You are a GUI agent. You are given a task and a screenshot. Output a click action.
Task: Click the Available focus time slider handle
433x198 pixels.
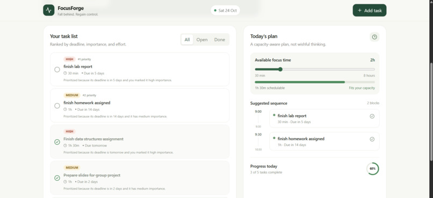[280, 70]
